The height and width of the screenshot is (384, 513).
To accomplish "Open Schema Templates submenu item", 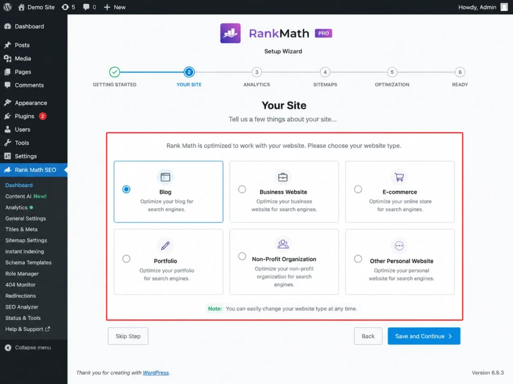I will coord(29,262).
